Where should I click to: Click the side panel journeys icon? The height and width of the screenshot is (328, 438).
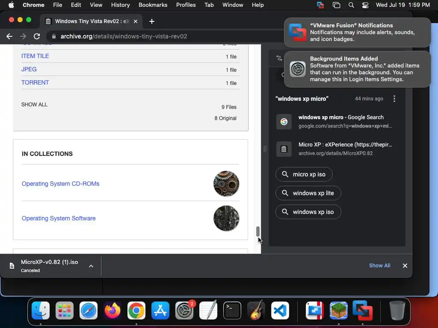pos(279,58)
